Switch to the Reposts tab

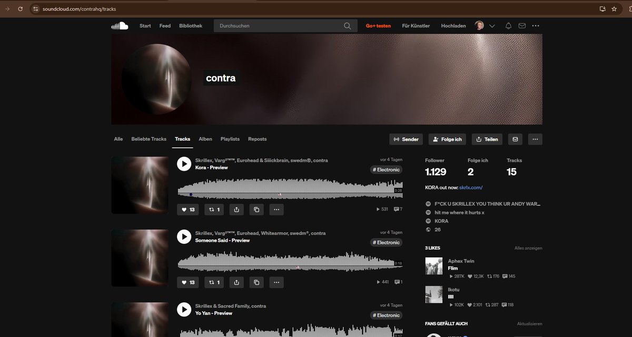[x=257, y=139]
